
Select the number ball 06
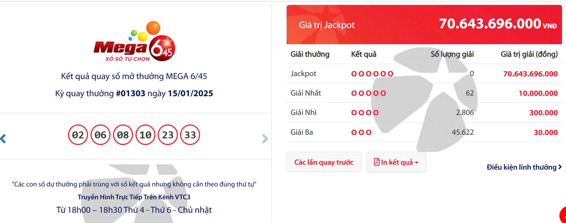pyautogui.click(x=101, y=135)
